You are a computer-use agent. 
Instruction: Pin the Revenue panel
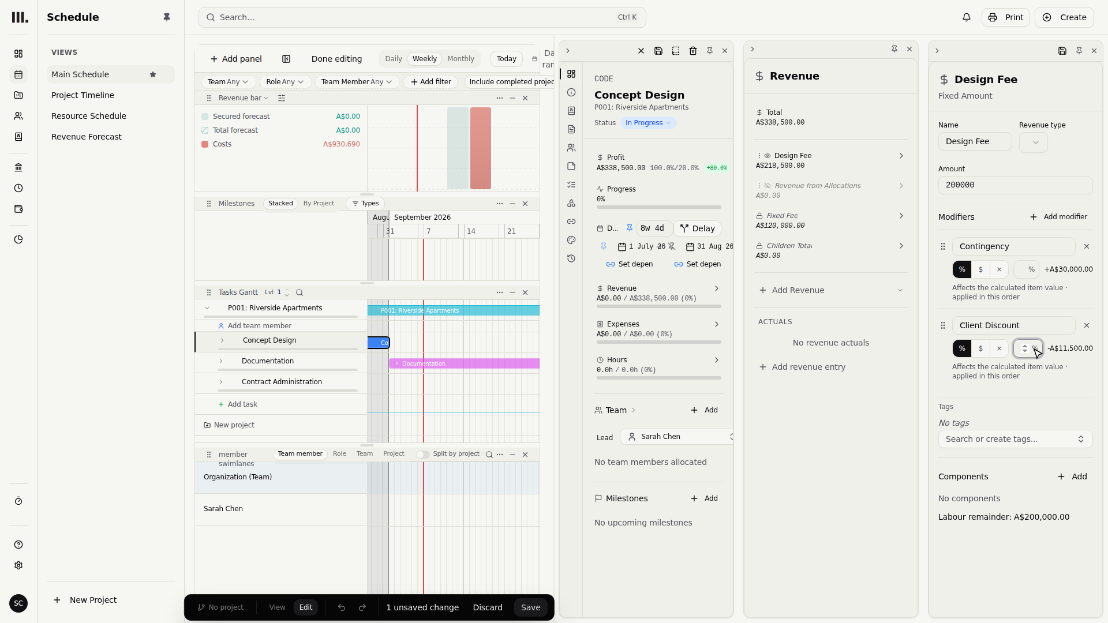pos(894,49)
